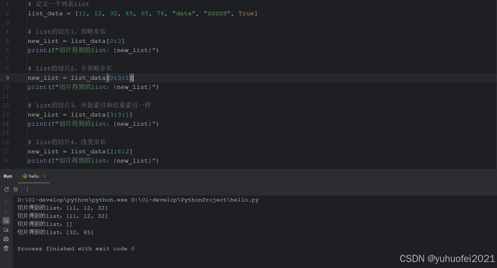This screenshot has width=497, height=268.
Task: Click the comment '# list的切片4，改变步长'
Action: [67, 142]
